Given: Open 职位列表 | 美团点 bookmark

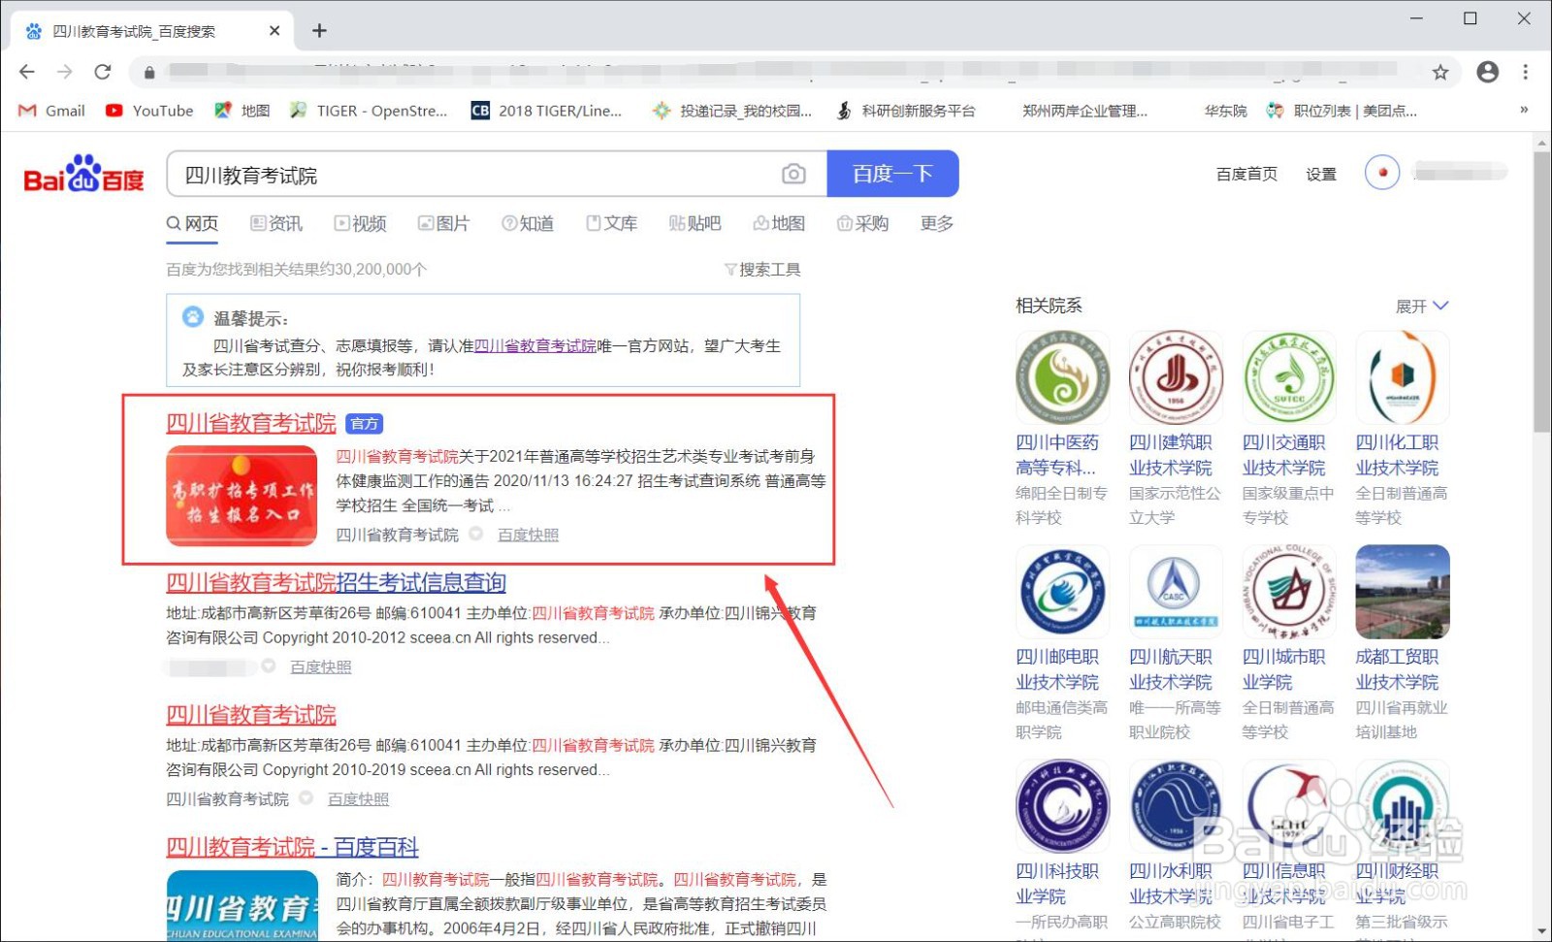Looking at the screenshot, I should 1342,111.
